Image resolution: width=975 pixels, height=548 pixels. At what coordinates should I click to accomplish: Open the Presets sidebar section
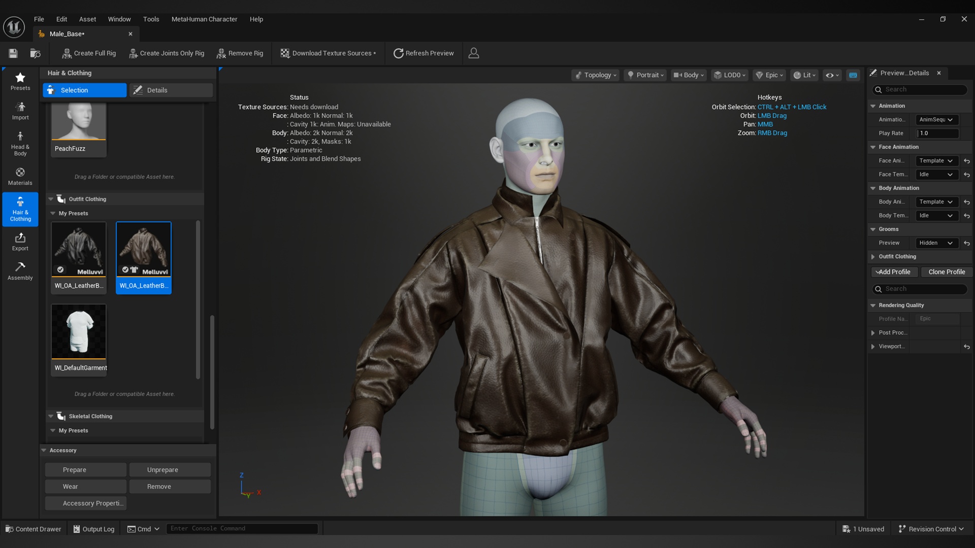[x=20, y=81]
